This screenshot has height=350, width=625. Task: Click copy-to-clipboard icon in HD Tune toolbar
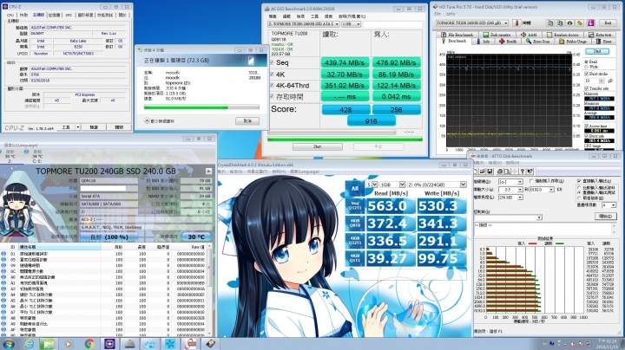point(550,23)
